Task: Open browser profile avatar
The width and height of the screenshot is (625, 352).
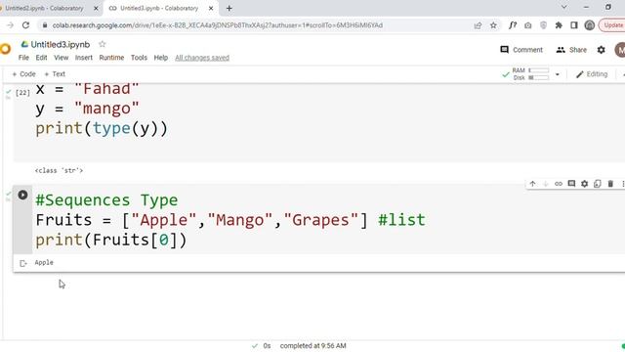Action: point(590,25)
